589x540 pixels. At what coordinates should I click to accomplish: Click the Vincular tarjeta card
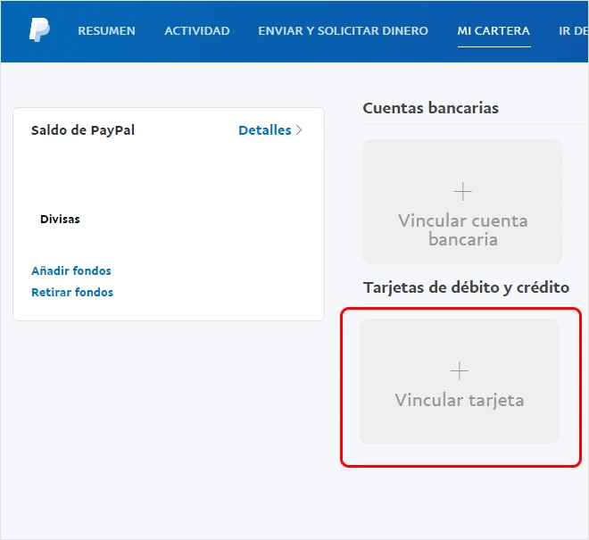[459, 381]
